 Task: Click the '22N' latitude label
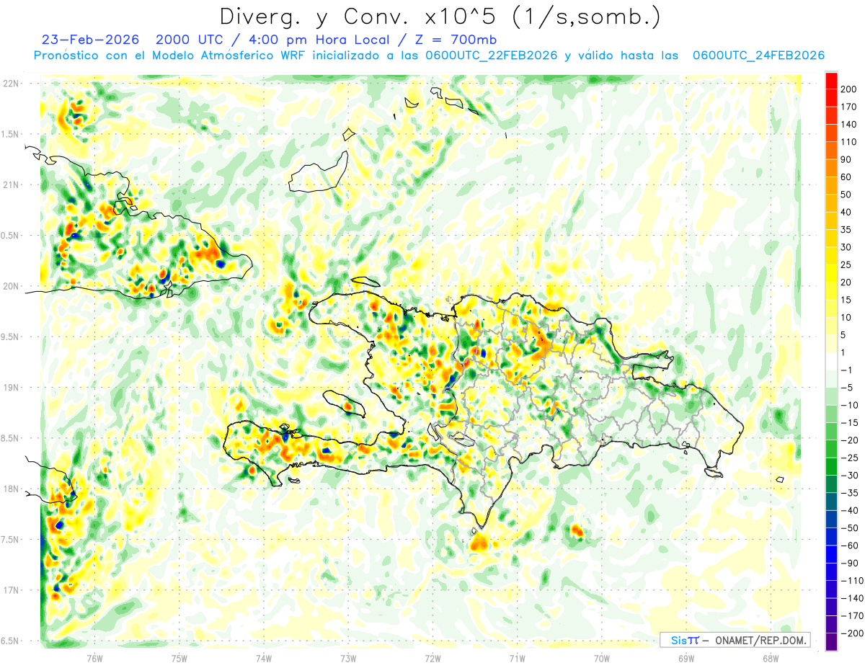11,84
